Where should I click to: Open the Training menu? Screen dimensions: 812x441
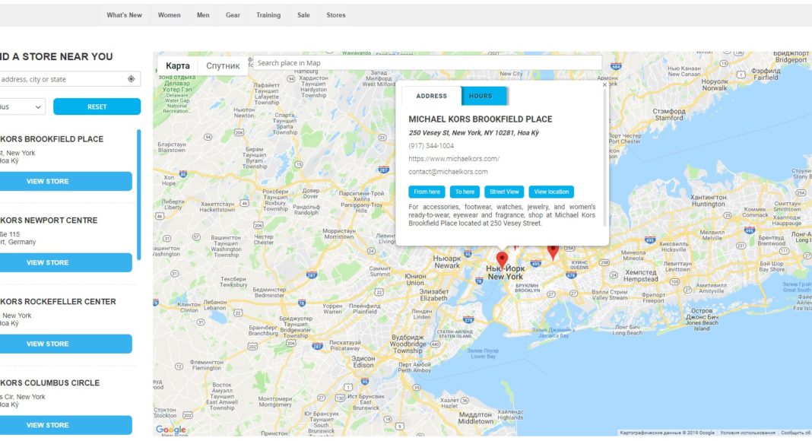(x=268, y=15)
